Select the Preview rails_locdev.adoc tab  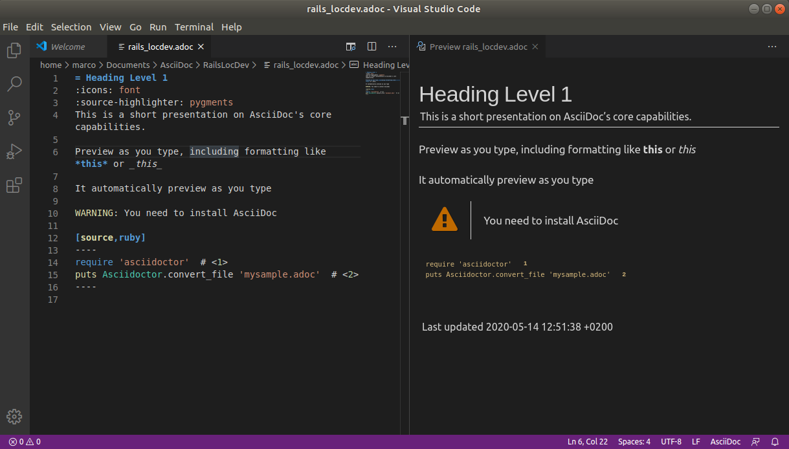(x=478, y=46)
